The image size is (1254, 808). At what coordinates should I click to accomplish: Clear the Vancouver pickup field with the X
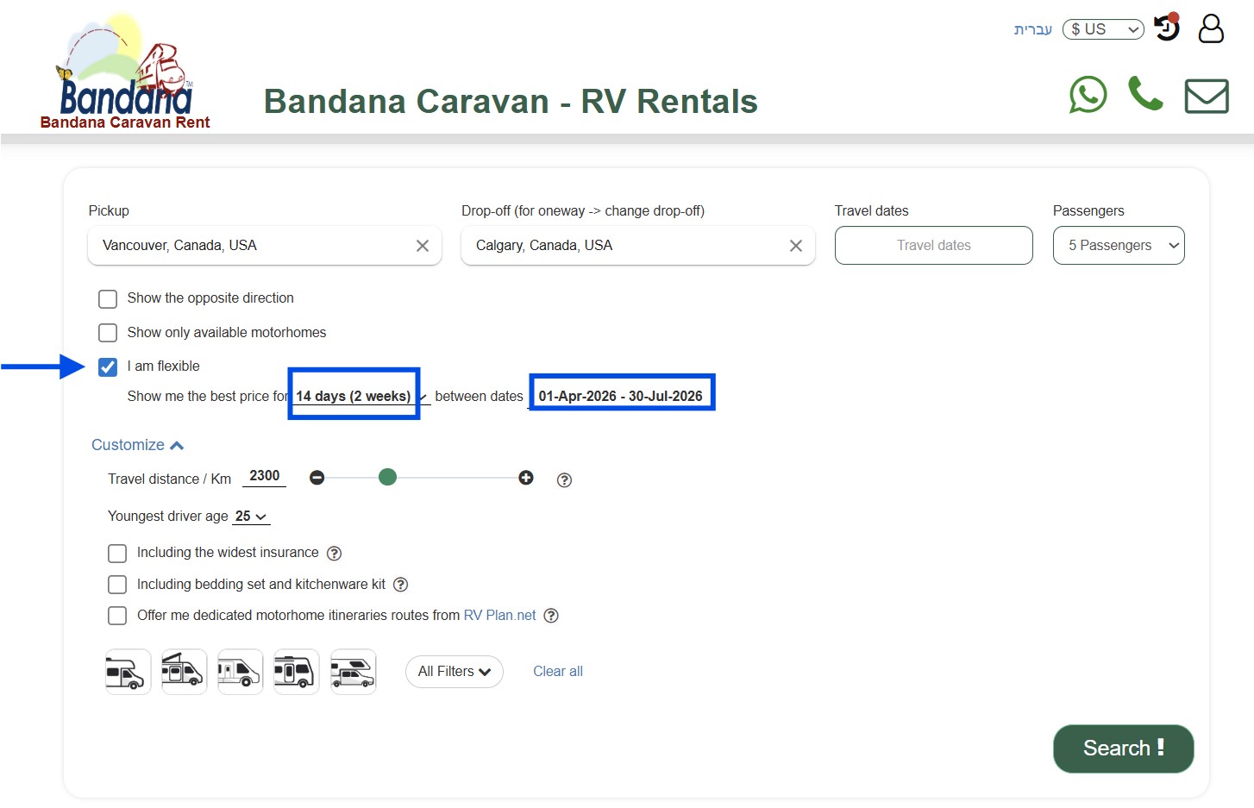pos(422,246)
